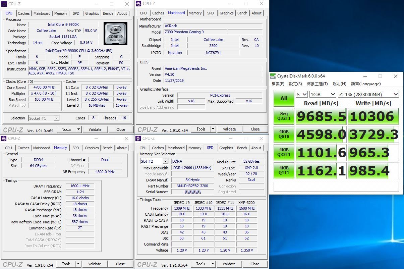This screenshot has width=404, height=269.
Task: Click the CrystalDiskMark title bar icon
Action: [273, 76]
